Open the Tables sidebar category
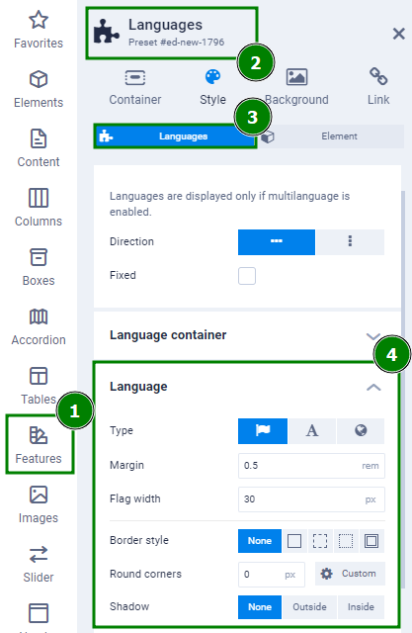The height and width of the screenshot is (633, 412). point(39,386)
